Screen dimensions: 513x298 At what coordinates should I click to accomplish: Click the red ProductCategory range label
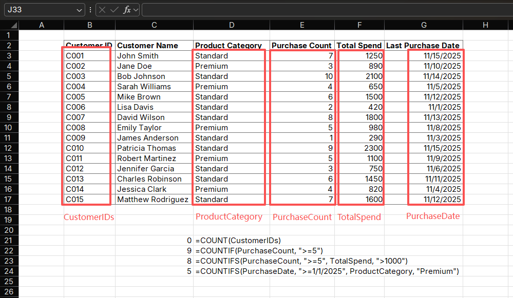(x=229, y=216)
